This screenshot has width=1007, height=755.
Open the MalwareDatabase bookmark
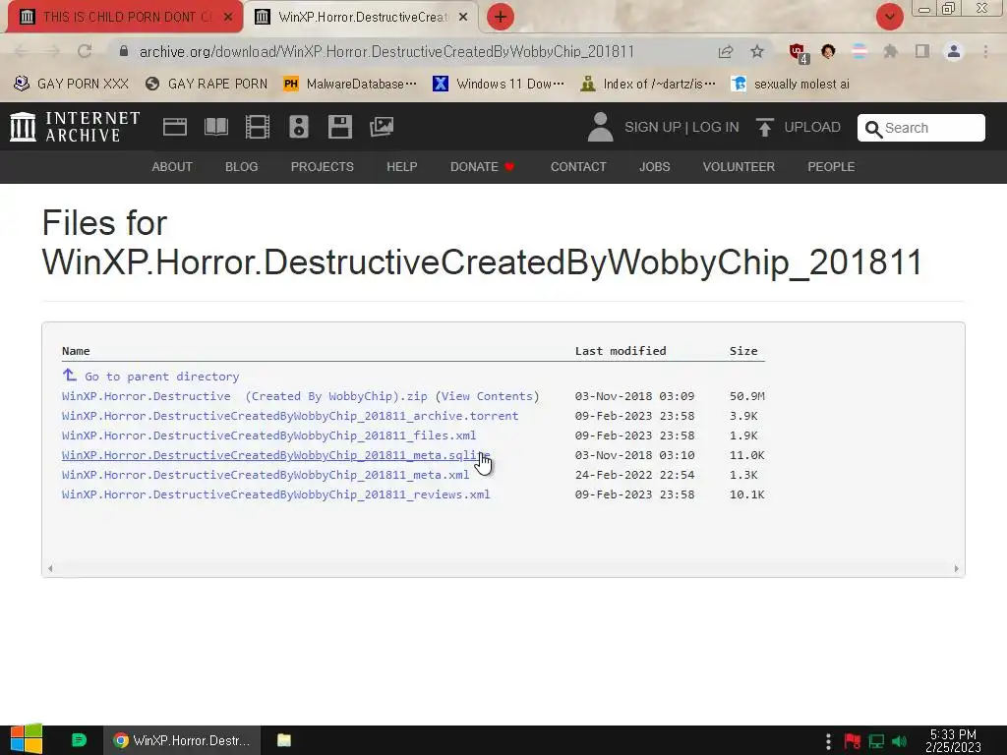click(350, 84)
